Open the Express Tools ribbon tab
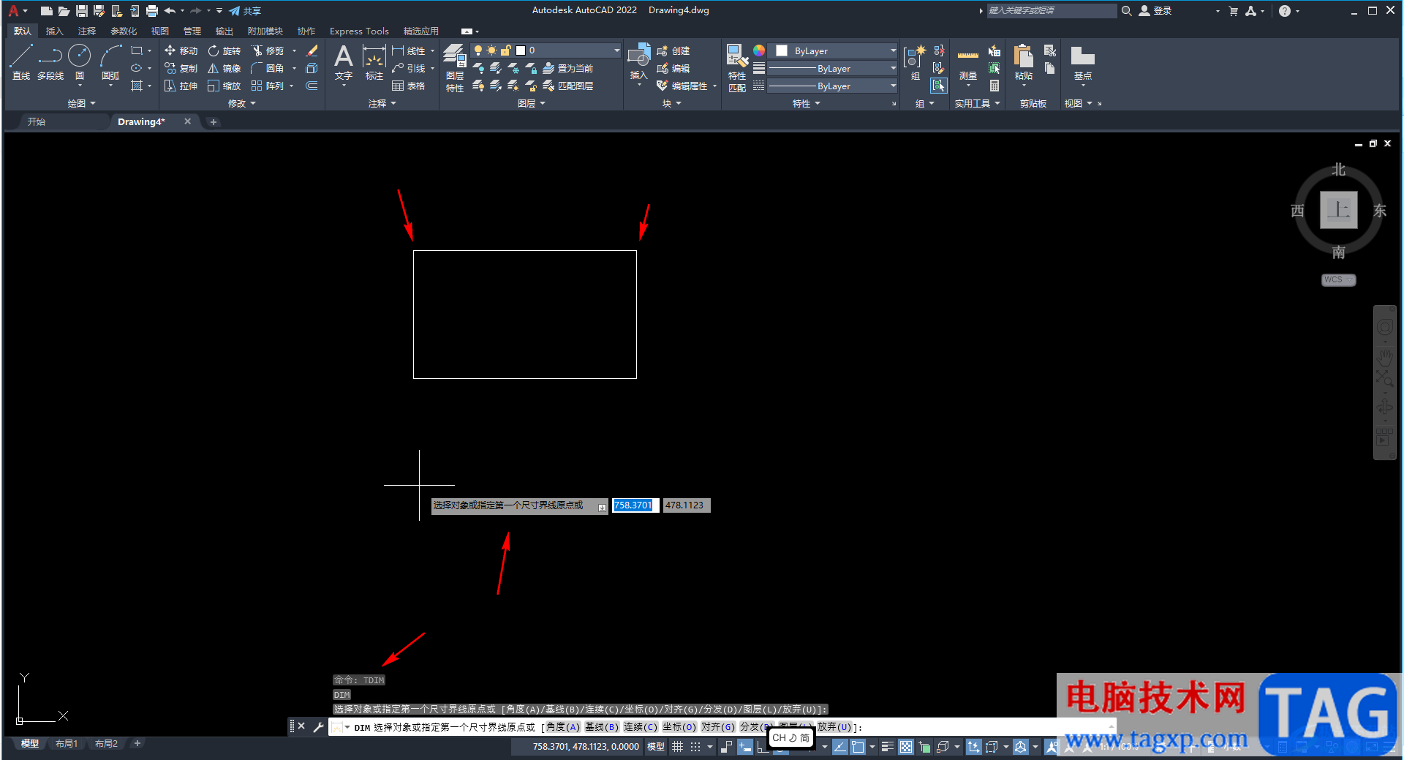The image size is (1404, 760). pos(359,31)
